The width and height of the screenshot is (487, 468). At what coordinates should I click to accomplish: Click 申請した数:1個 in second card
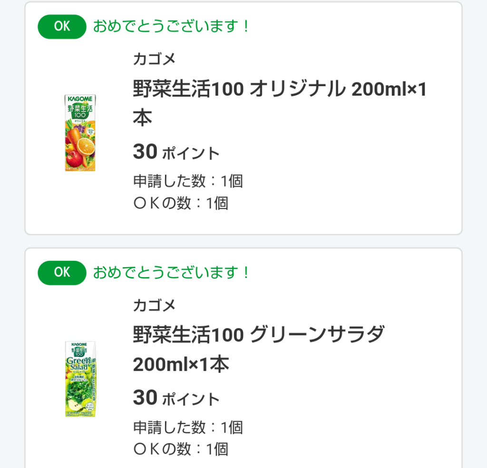pos(188,427)
